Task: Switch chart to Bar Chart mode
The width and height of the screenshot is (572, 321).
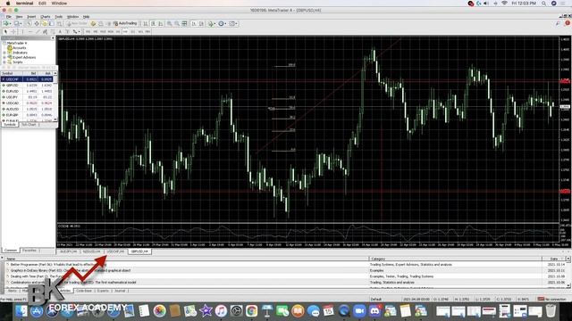Action: 145,23
